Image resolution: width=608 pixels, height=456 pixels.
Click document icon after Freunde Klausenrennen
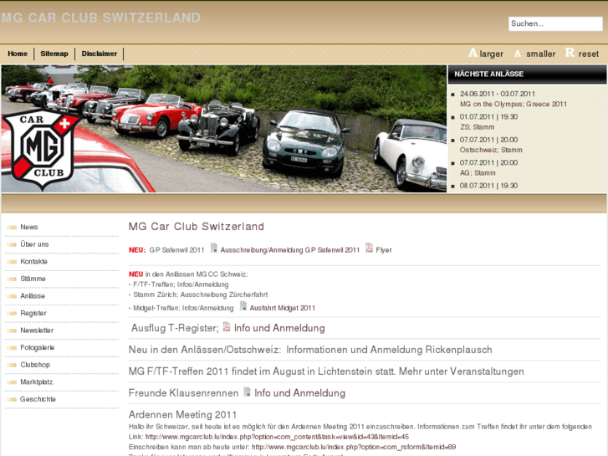pyautogui.click(x=247, y=392)
